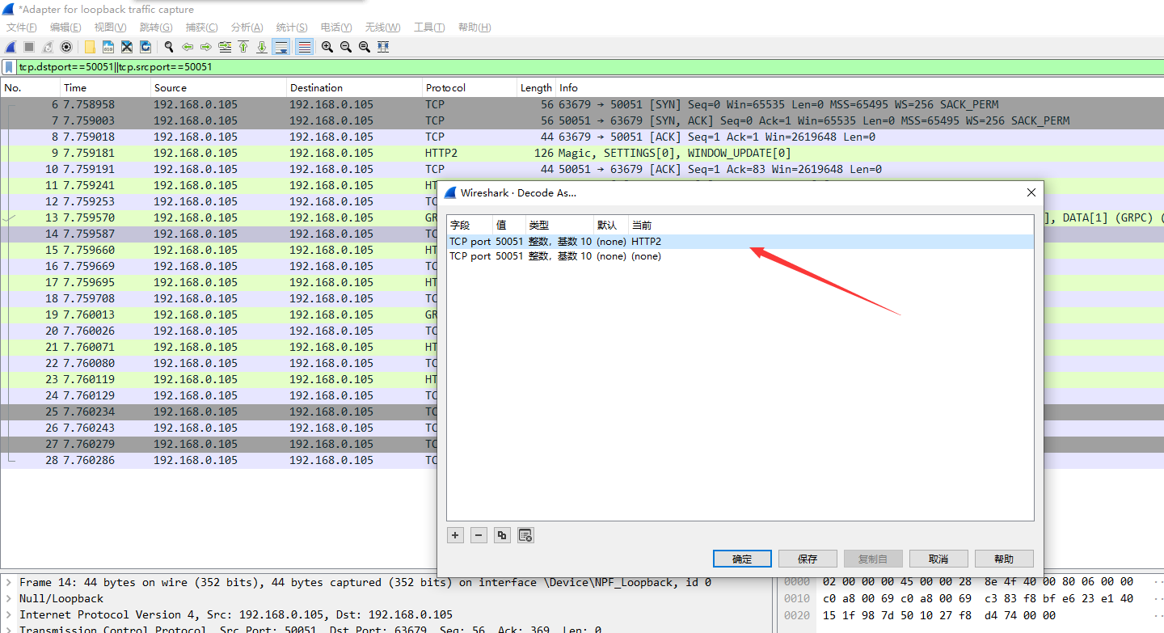The image size is (1164, 633).
Task: Open the 编辑(E) menu
Action: 65,27
